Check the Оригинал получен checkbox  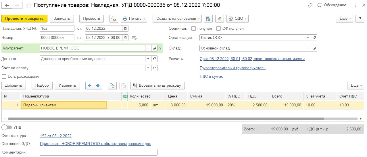194,29
